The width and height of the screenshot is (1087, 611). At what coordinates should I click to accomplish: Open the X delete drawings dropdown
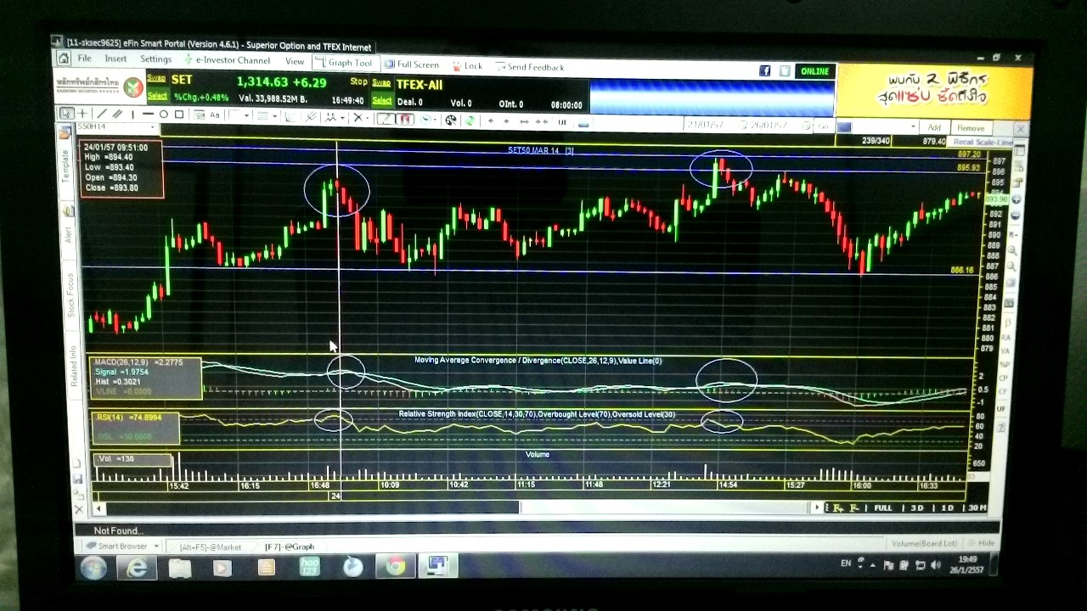(x=362, y=119)
